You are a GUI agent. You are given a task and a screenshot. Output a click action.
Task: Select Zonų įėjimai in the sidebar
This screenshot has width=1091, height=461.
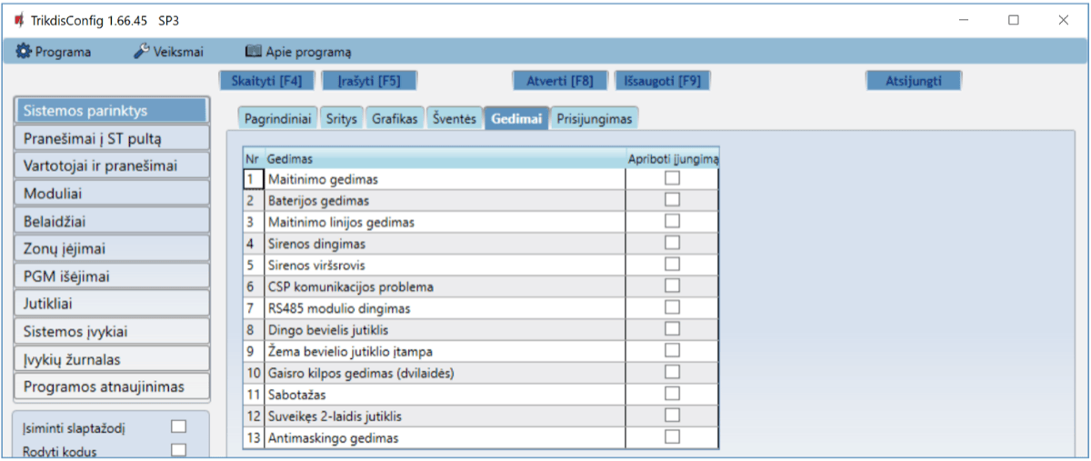click(x=113, y=248)
